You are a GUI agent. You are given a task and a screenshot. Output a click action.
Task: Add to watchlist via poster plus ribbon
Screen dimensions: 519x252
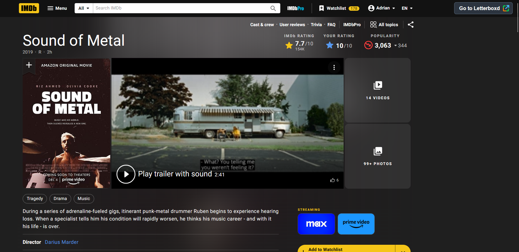tap(29, 65)
